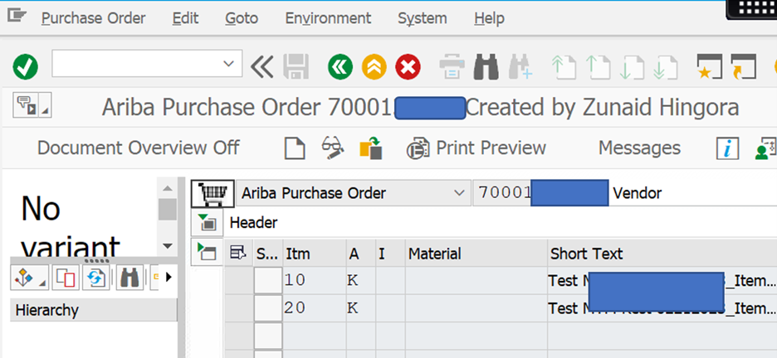Click the Other Purchase Order icon
Screen dimensions: 777x358
pyautogui.click(x=371, y=148)
